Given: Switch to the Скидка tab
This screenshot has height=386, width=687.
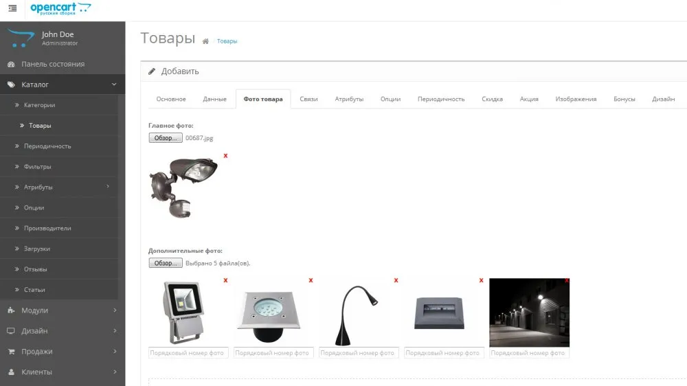Looking at the screenshot, I should coord(492,99).
